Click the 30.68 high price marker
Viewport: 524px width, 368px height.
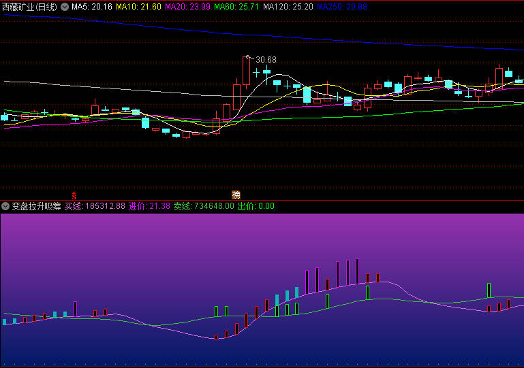pos(266,60)
